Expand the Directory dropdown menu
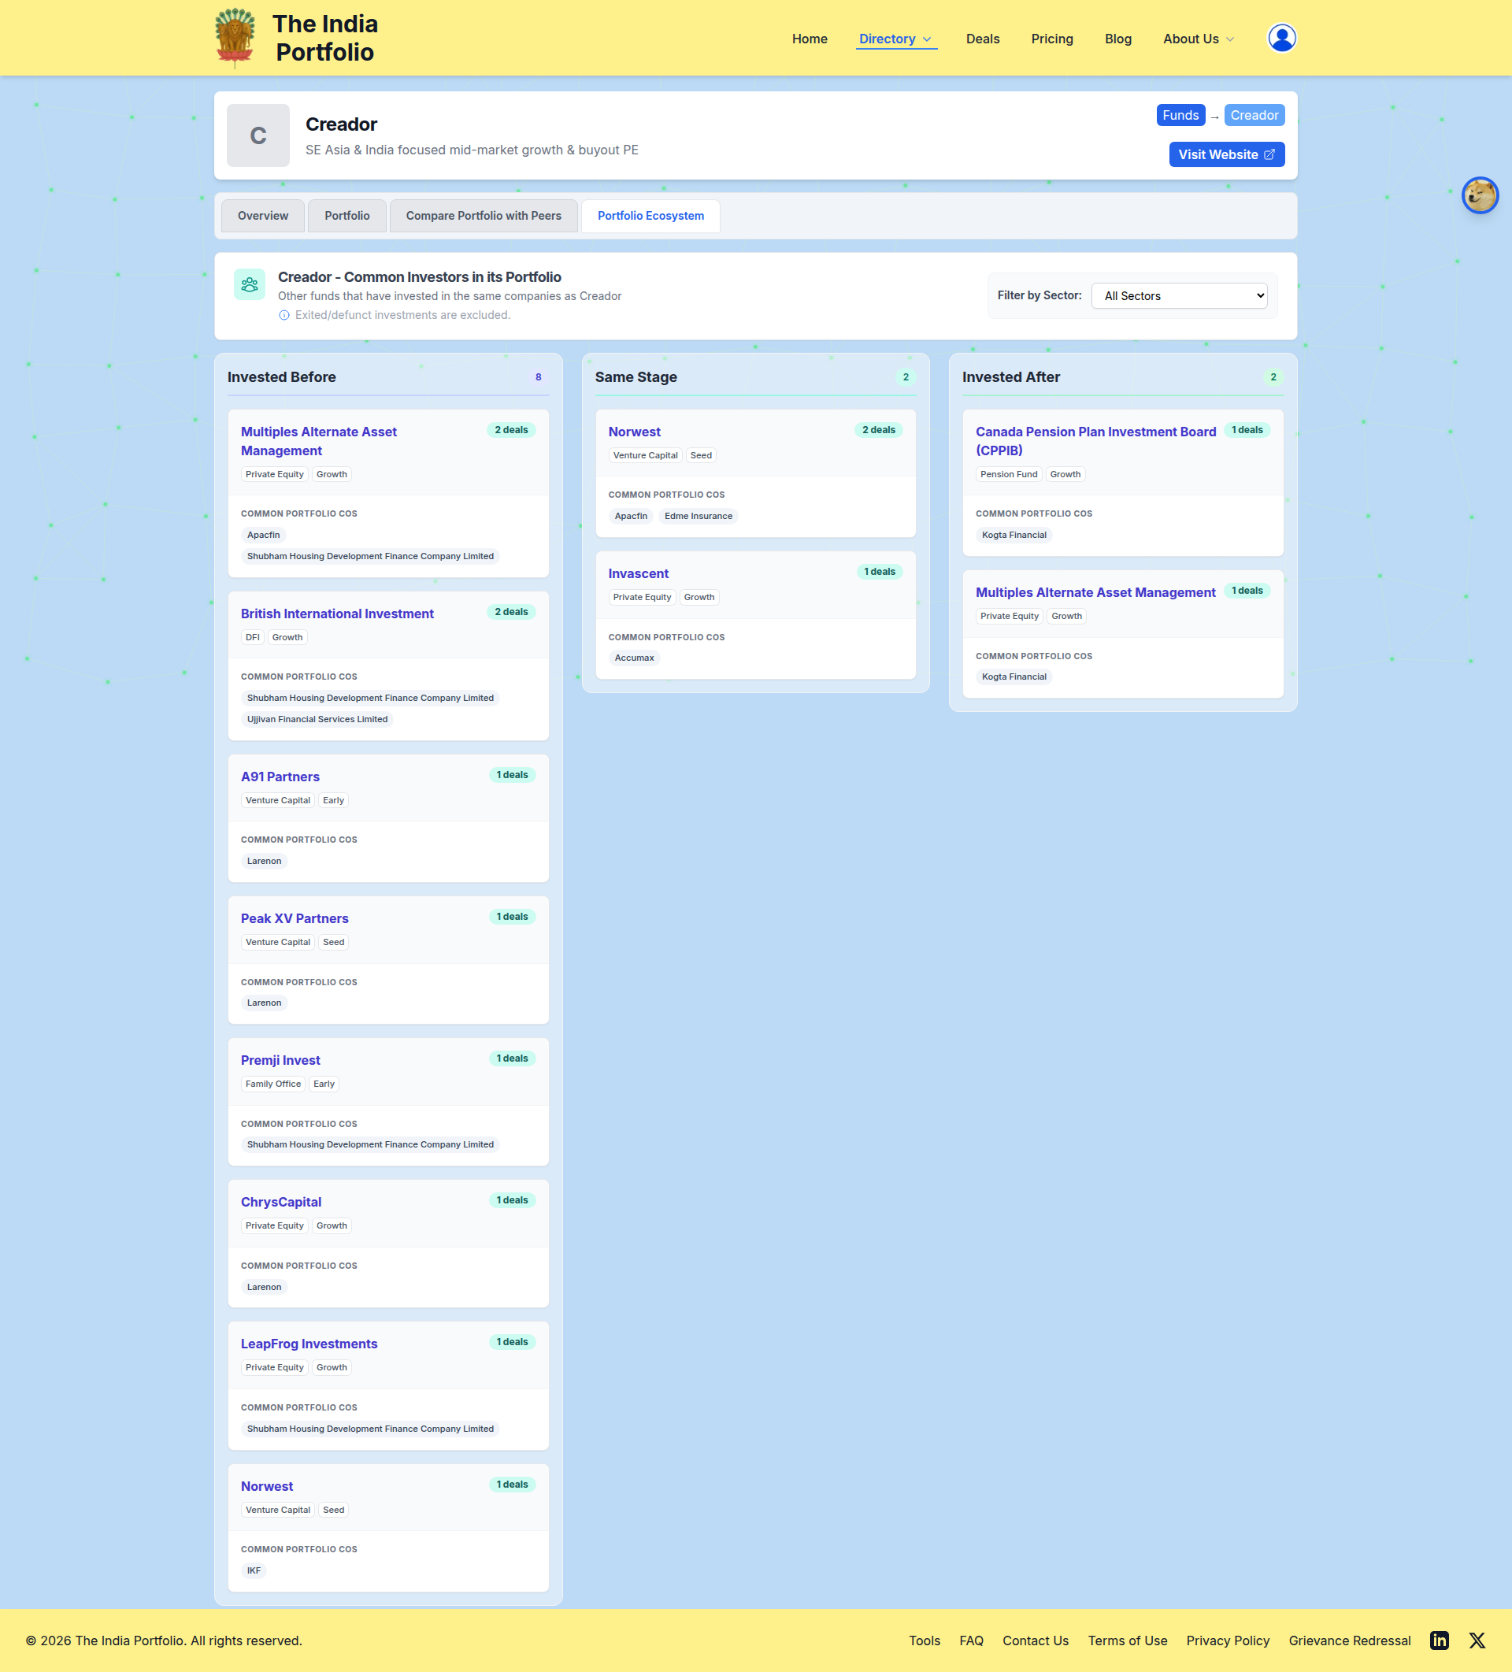The width and height of the screenshot is (1512, 1672). [895, 39]
